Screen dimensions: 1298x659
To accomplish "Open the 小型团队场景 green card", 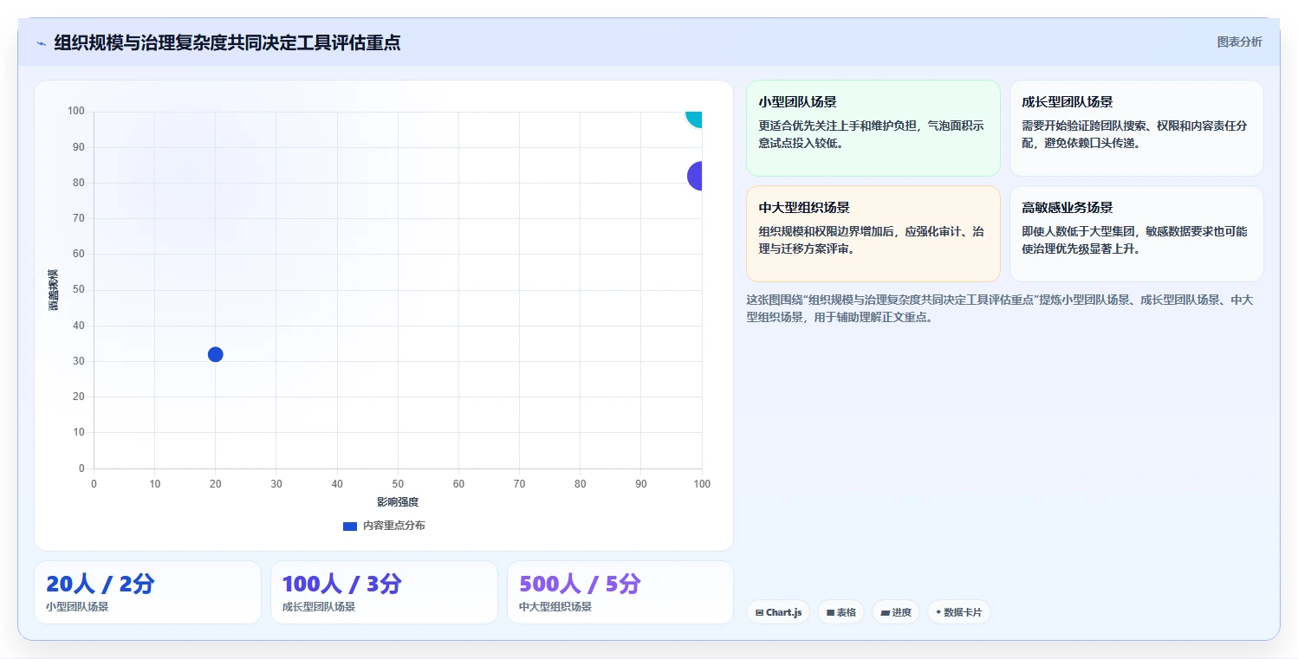I will coord(873,128).
